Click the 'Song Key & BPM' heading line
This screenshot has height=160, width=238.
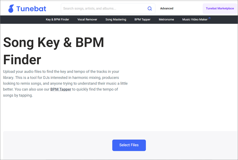tap(53, 43)
